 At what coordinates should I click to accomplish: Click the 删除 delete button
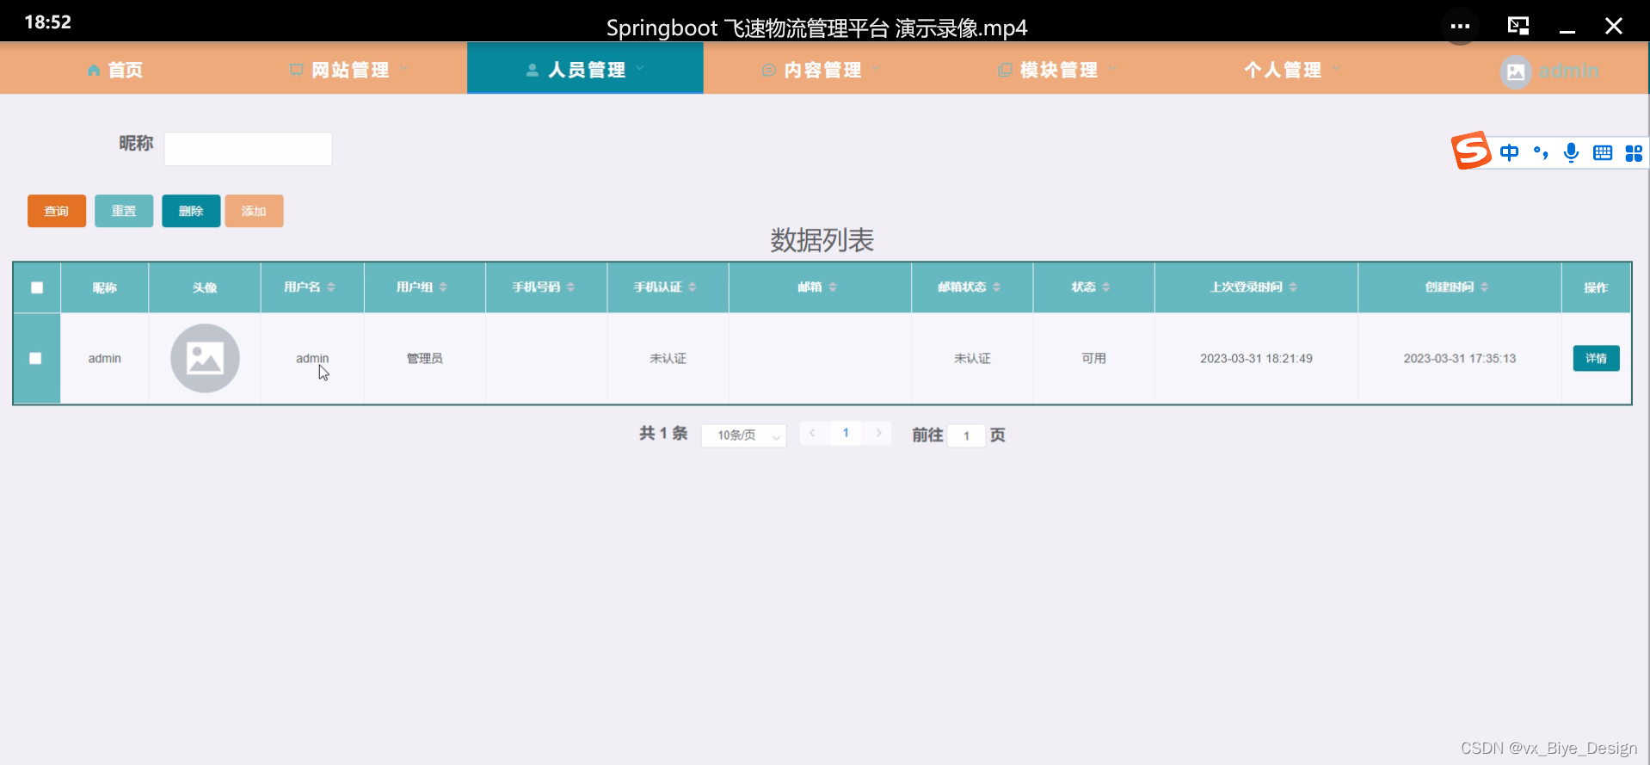(x=191, y=211)
